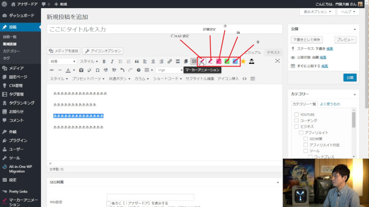Undo the last edit

coord(122,70)
